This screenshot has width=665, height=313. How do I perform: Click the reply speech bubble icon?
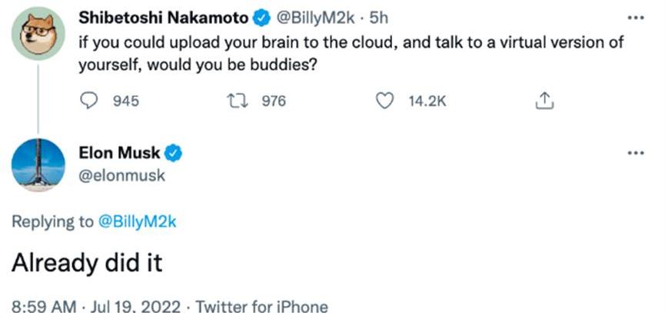click(90, 101)
